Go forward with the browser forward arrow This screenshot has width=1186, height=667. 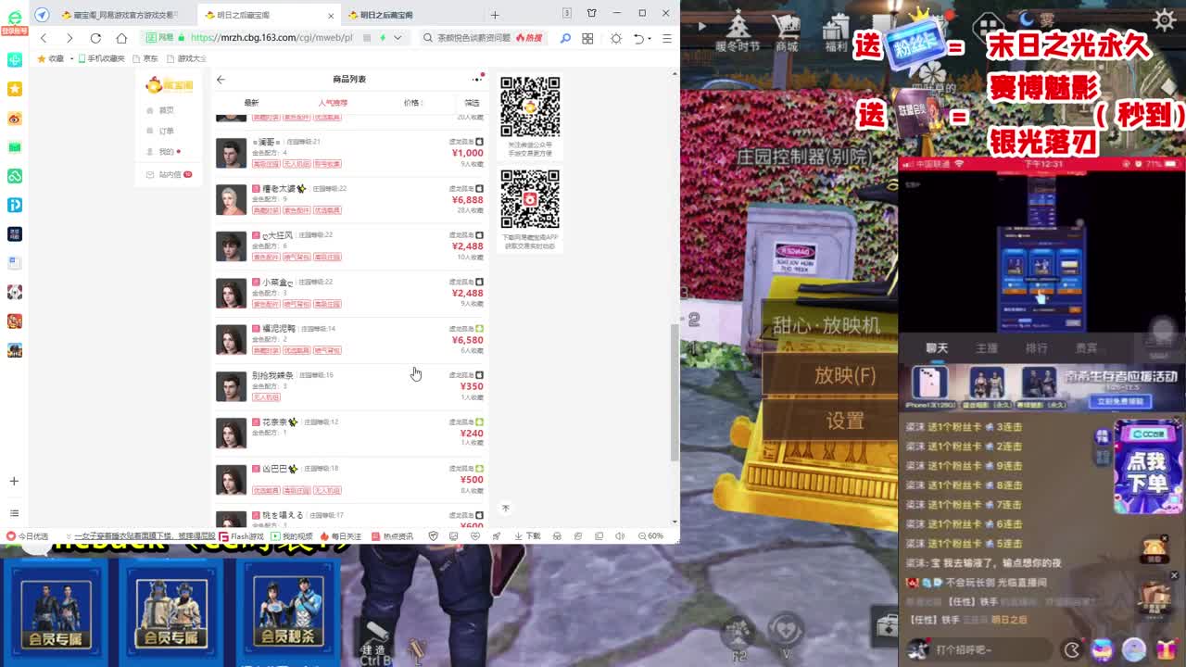click(69, 38)
